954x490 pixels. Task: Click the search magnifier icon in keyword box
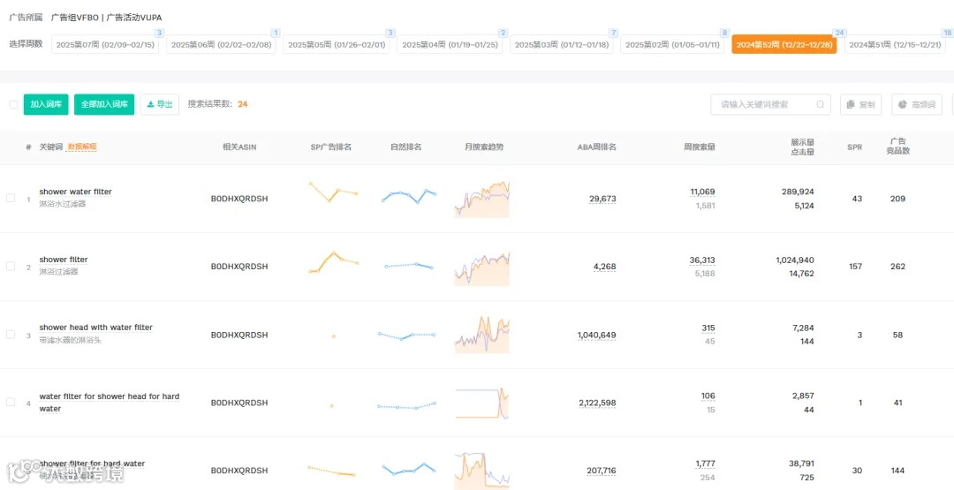coord(821,104)
